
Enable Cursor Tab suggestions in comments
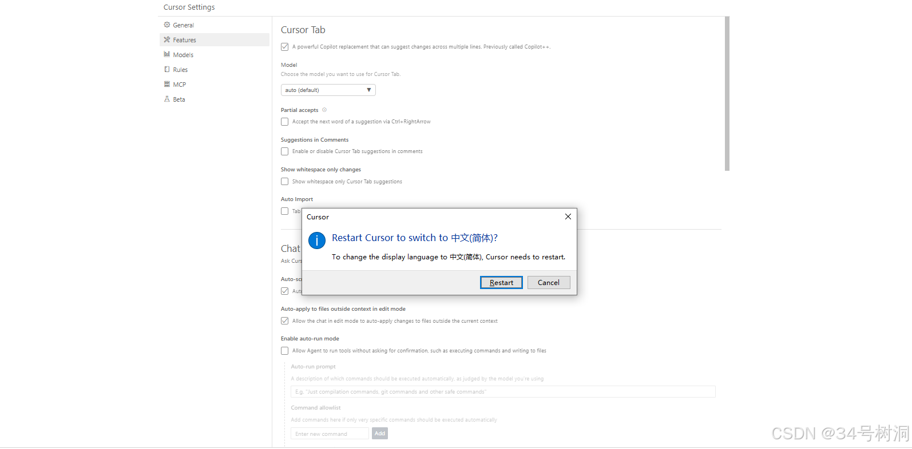pos(284,151)
